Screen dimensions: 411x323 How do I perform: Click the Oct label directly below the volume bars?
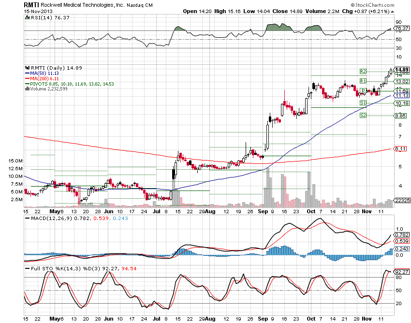pyautogui.click(x=311, y=211)
